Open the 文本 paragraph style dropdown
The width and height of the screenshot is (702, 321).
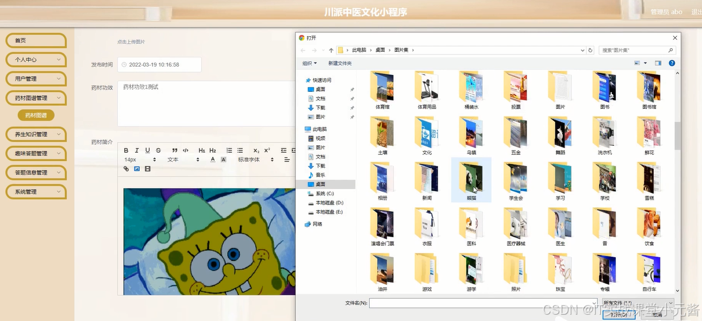[x=183, y=160]
